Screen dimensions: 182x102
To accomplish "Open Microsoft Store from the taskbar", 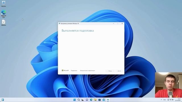I will click(x=100, y=100).
